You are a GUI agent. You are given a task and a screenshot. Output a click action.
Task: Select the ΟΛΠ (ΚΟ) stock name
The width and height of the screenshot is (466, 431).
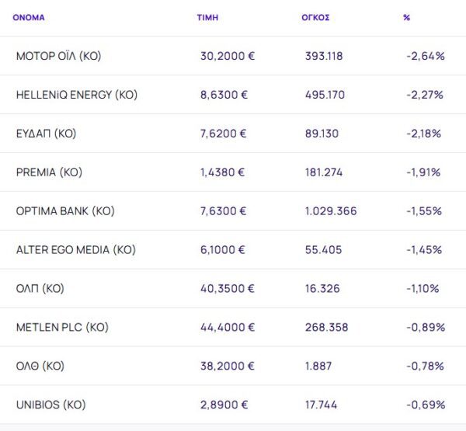40,289
